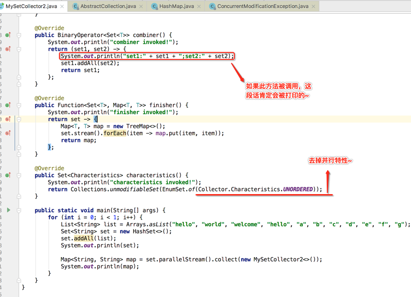This screenshot has height=297, width=411.
Task: Click the class icon on AbstractCollection.java tab
Action: click(x=76, y=6)
